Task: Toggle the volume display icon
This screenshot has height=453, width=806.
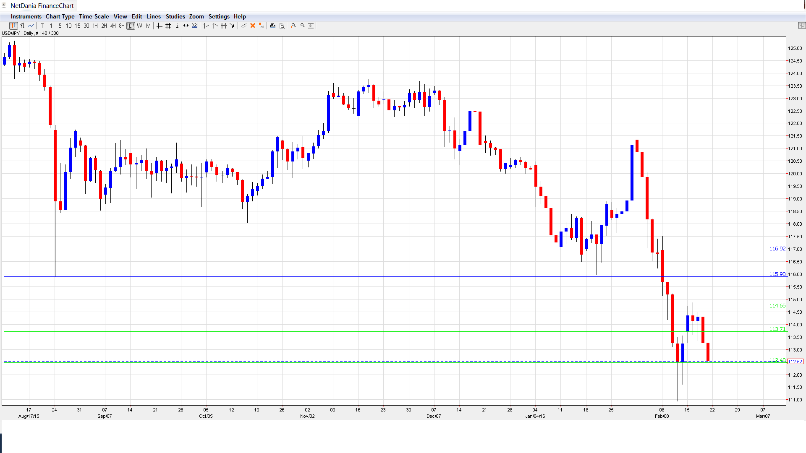Action: tap(195, 26)
